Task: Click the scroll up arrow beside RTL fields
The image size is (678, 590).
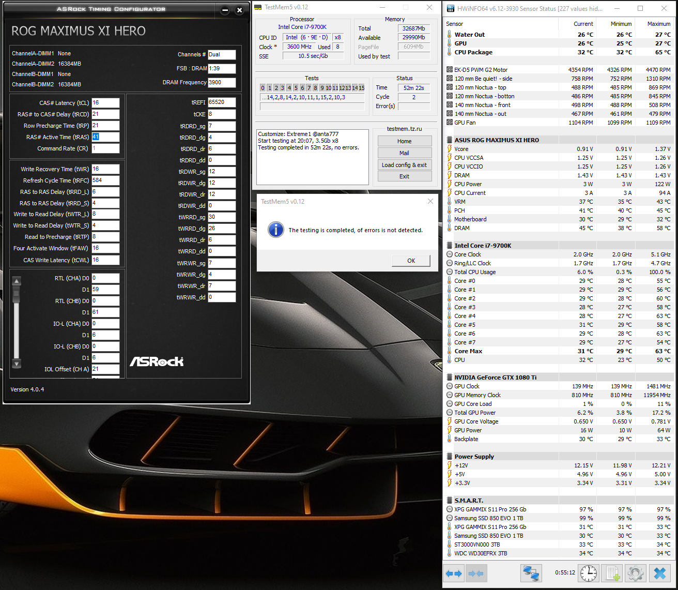Action: point(17,281)
